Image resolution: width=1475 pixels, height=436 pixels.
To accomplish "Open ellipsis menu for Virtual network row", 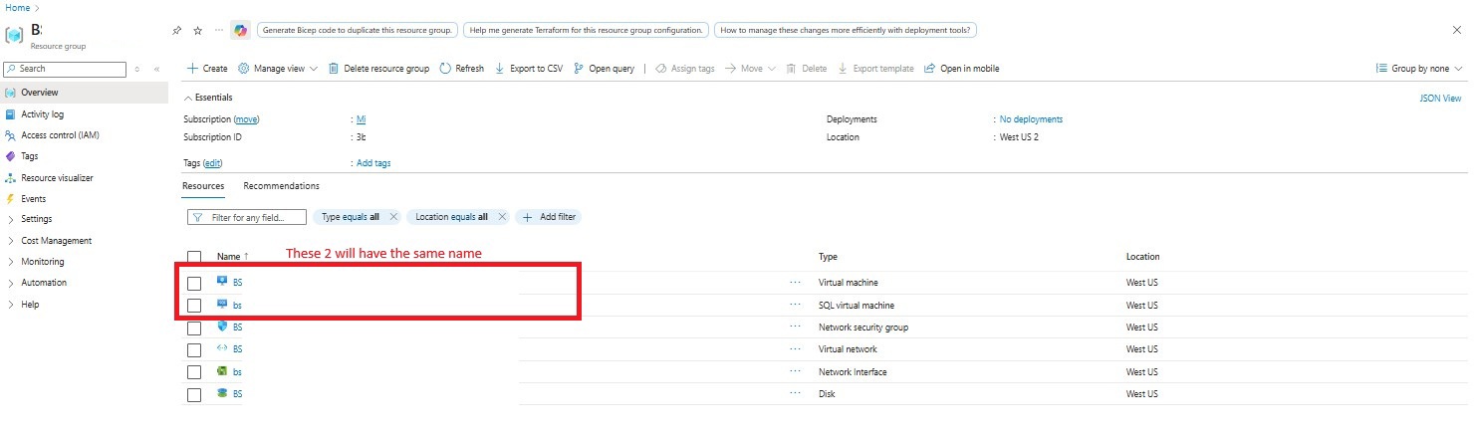I will [x=795, y=349].
